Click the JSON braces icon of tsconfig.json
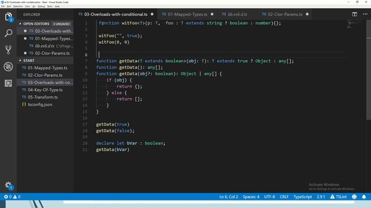 tap(24, 104)
